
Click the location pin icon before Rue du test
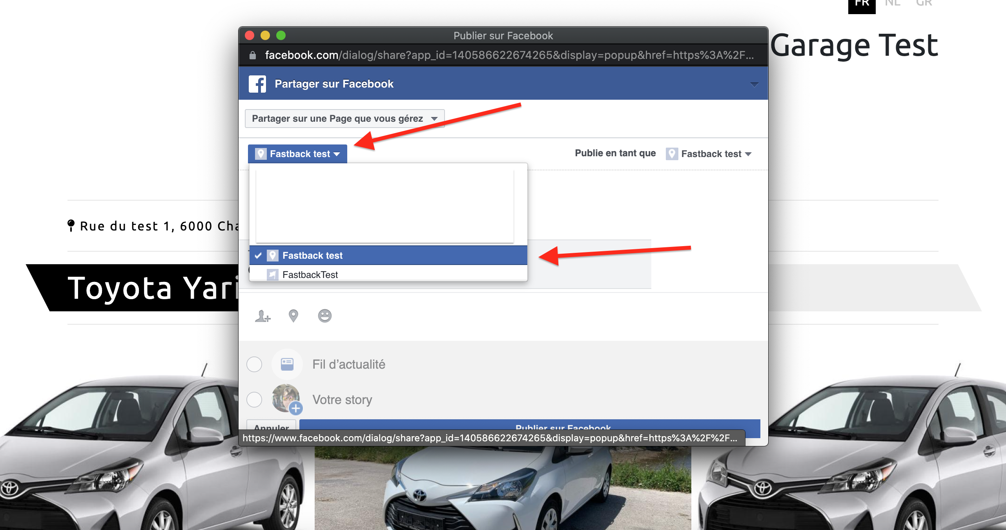click(71, 226)
